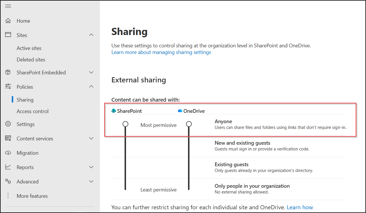366x213 pixels.
Task: Expand the Content services chevron
Action: pos(91,138)
